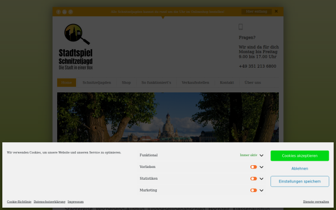
Task: Click the mobile phone icon above Fragen?
Action: tap(241, 27)
